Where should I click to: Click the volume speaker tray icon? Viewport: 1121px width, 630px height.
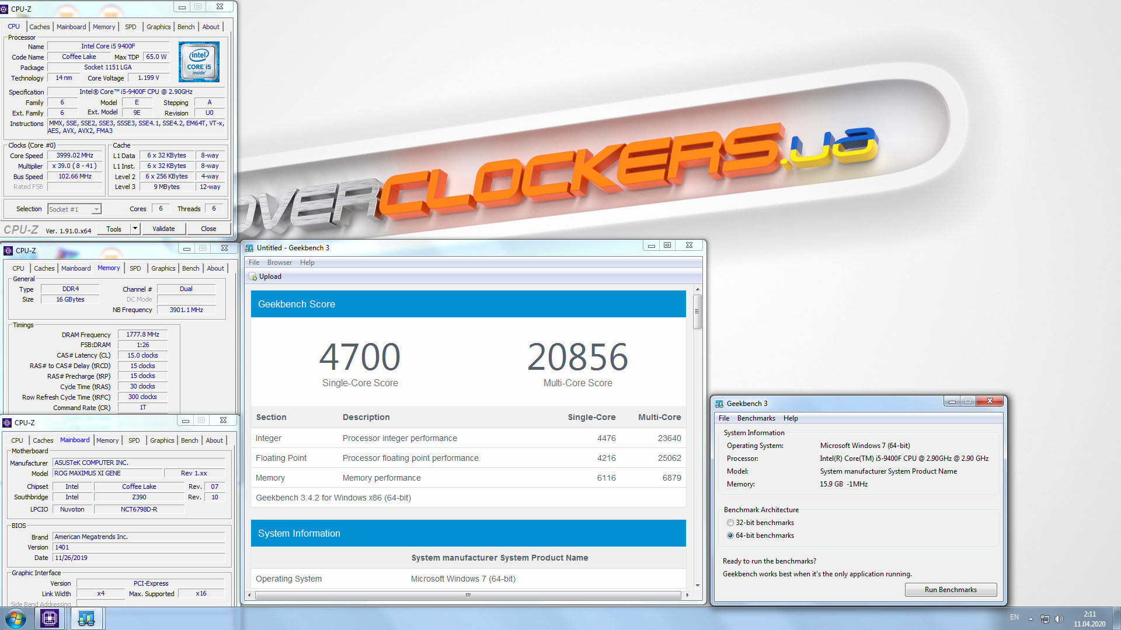pos(1059,618)
